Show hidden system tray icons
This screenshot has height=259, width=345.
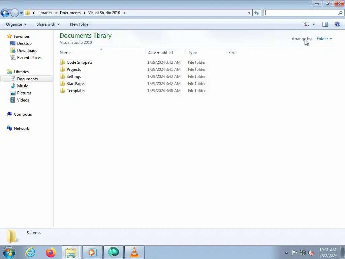[286, 253]
